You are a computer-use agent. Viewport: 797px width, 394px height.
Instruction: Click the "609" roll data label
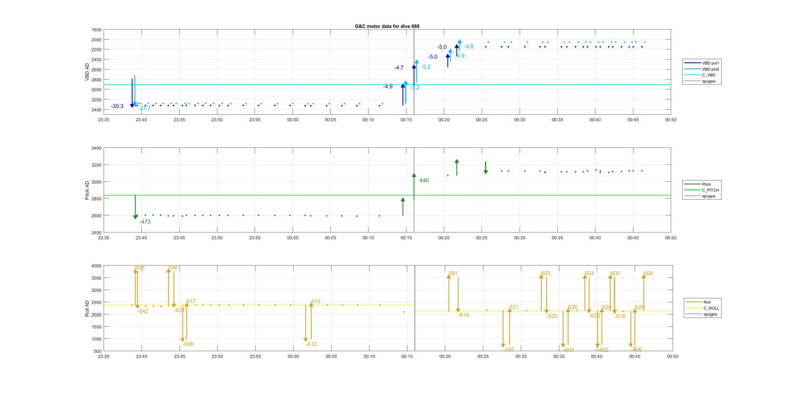[x=648, y=273]
